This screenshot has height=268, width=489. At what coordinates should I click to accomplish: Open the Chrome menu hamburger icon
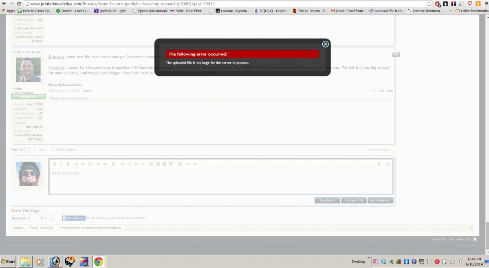pos(485,4)
